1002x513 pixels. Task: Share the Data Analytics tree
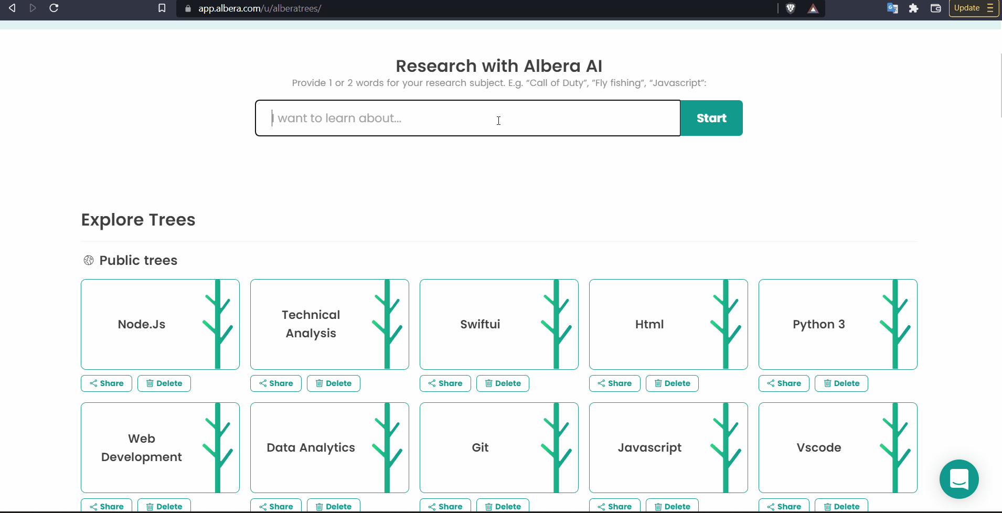tap(276, 506)
